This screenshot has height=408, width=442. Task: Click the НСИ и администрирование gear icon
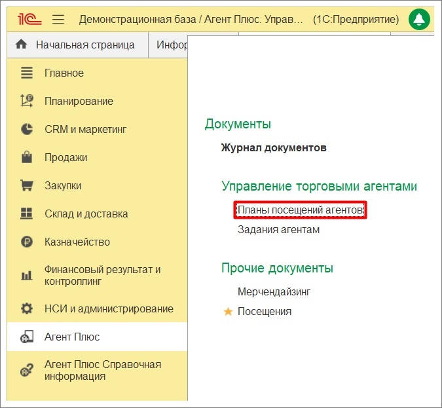(27, 308)
